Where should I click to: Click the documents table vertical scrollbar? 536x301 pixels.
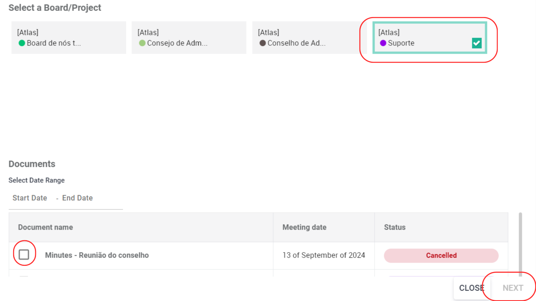coord(520,243)
